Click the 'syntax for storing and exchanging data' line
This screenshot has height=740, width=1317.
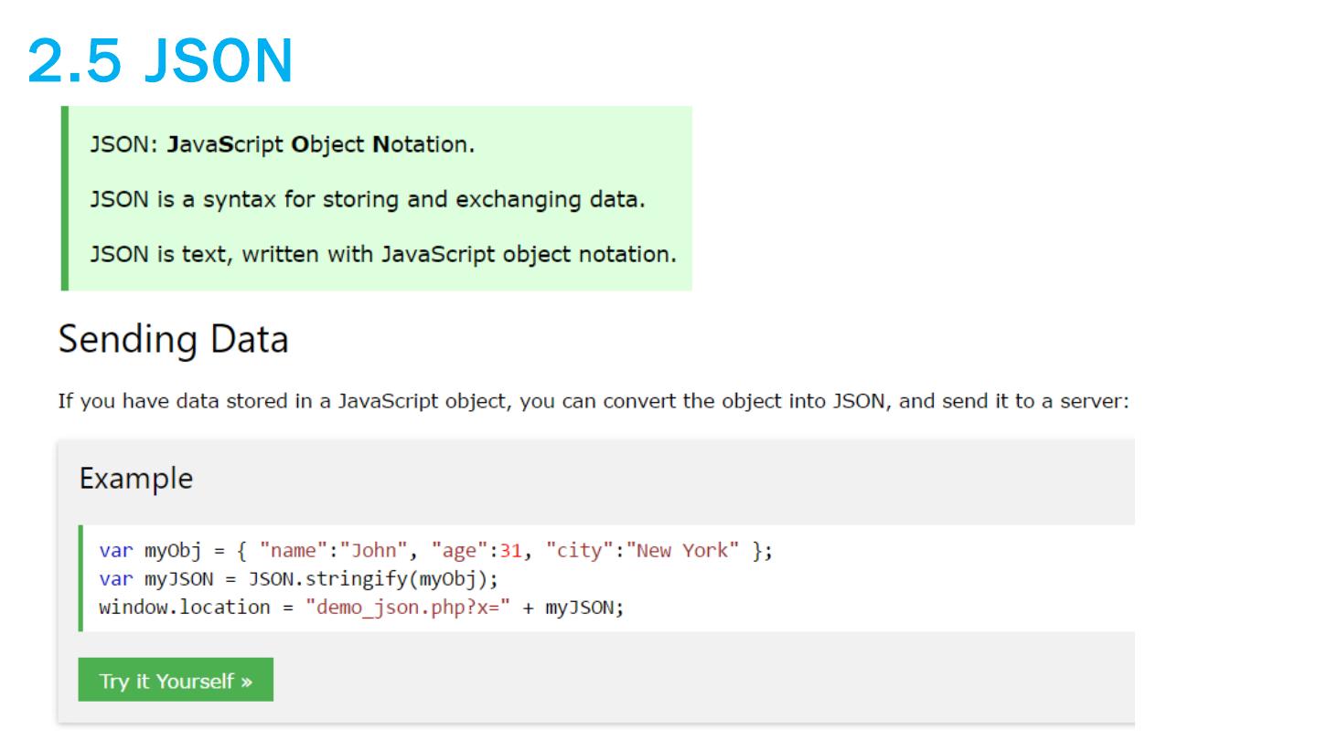(367, 199)
